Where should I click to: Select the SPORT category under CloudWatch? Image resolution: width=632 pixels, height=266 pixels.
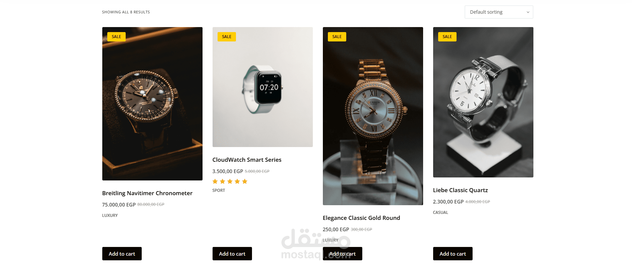tap(219, 190)
